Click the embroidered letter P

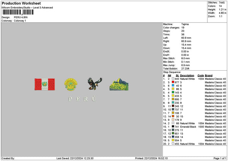tap(70, 99)
